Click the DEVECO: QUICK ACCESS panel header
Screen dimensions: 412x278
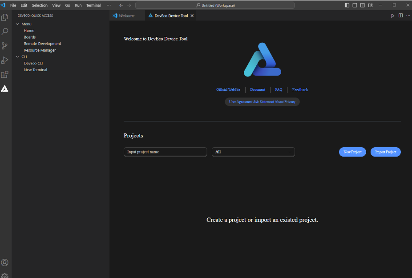(x=35, y=16)
